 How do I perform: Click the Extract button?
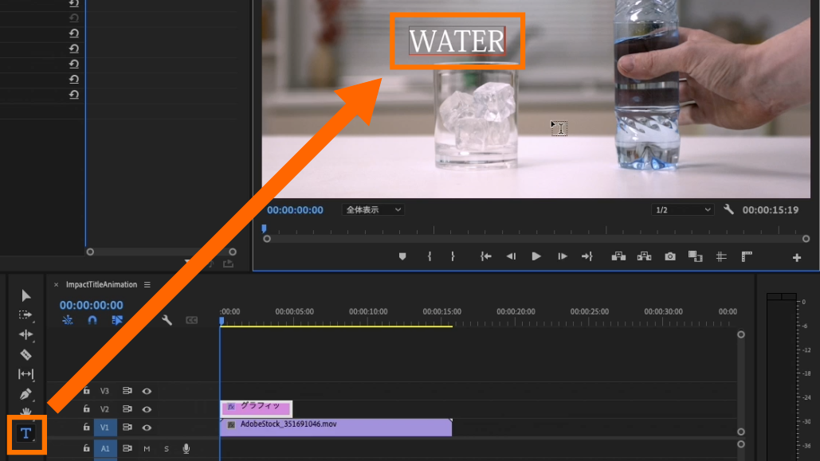pos(644,256)
